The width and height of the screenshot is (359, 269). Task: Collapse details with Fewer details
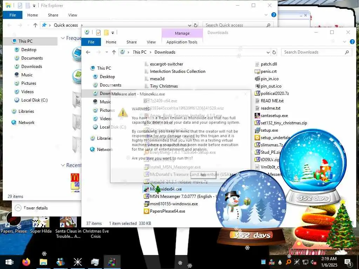coord(31,208)
